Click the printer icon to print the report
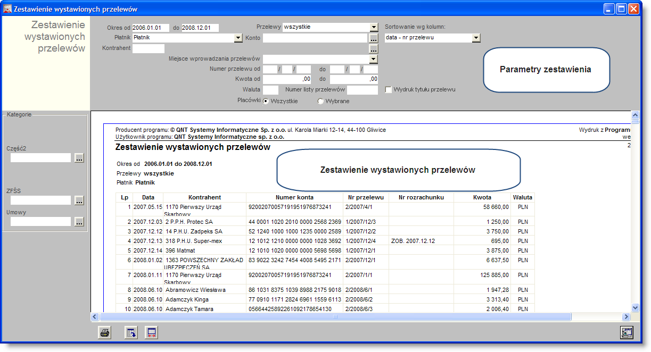651x352 pixels. (x=105, y=333)
